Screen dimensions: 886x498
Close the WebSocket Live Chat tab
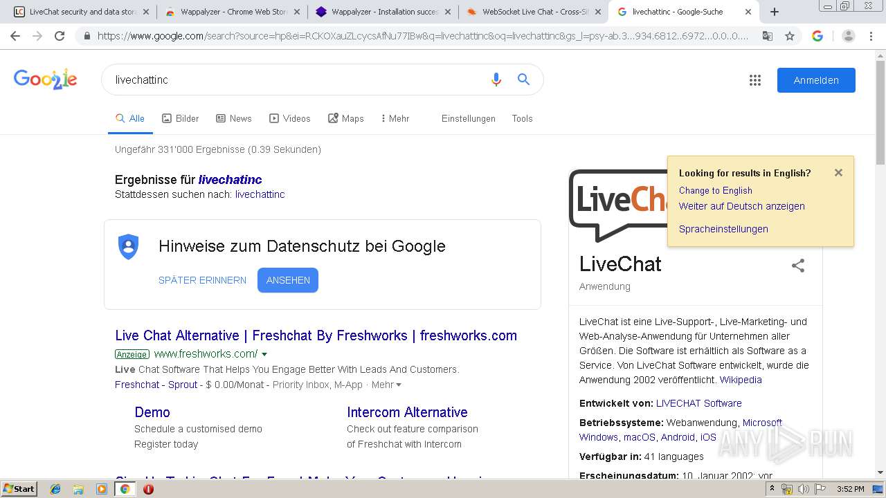598,12
